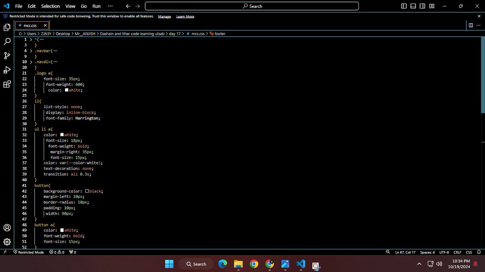Image resolution: width=485 pixels, height=272 pixels.
Task: Click the title bar Search command center
Action: click(x=252, y=6)
